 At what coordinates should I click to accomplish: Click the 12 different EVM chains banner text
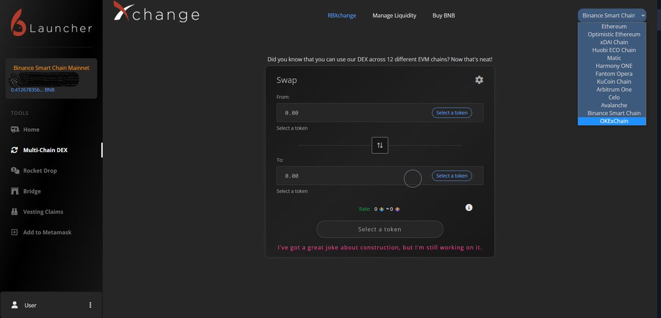[x=380, y=59]
